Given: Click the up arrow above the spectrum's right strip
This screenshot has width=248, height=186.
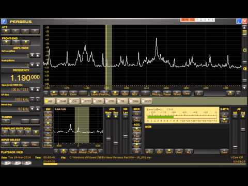Looking at the screenshot, I should [244, 27].
